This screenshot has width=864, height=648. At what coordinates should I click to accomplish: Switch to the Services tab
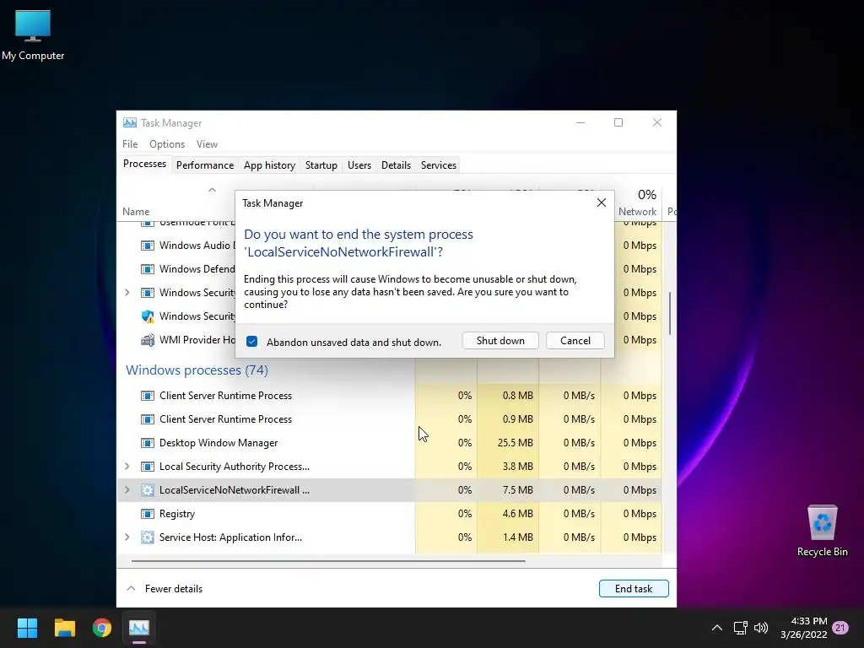click(439, 165)
